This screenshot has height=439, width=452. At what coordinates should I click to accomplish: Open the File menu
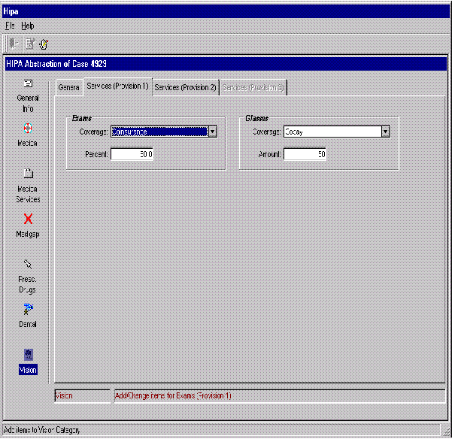point(11,26)
